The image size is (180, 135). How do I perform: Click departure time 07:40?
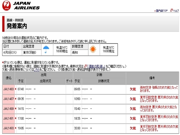21,89
